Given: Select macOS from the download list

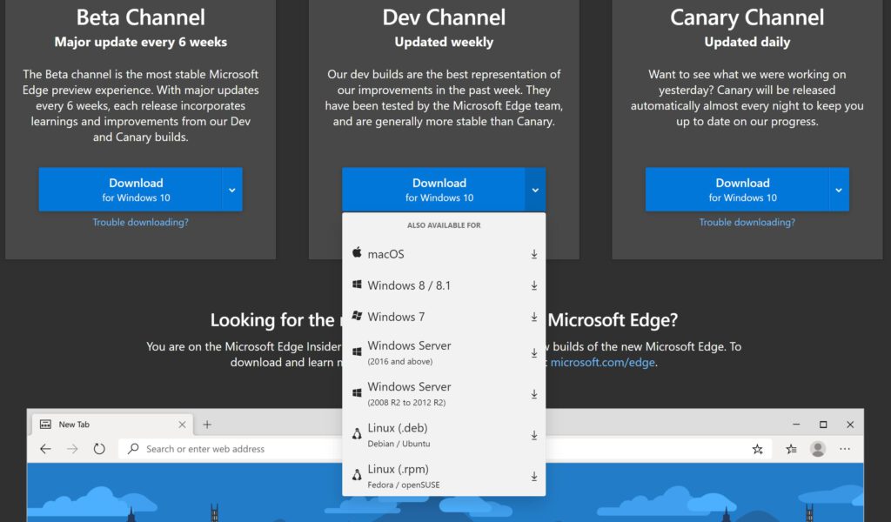Looking at the screenshot, I should click(x=444, y=254).
